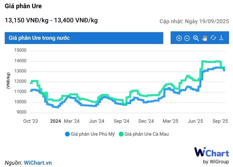Activate the hand pan tool
The height and width of the screenshot is (167, 233).
pos(204,38)
